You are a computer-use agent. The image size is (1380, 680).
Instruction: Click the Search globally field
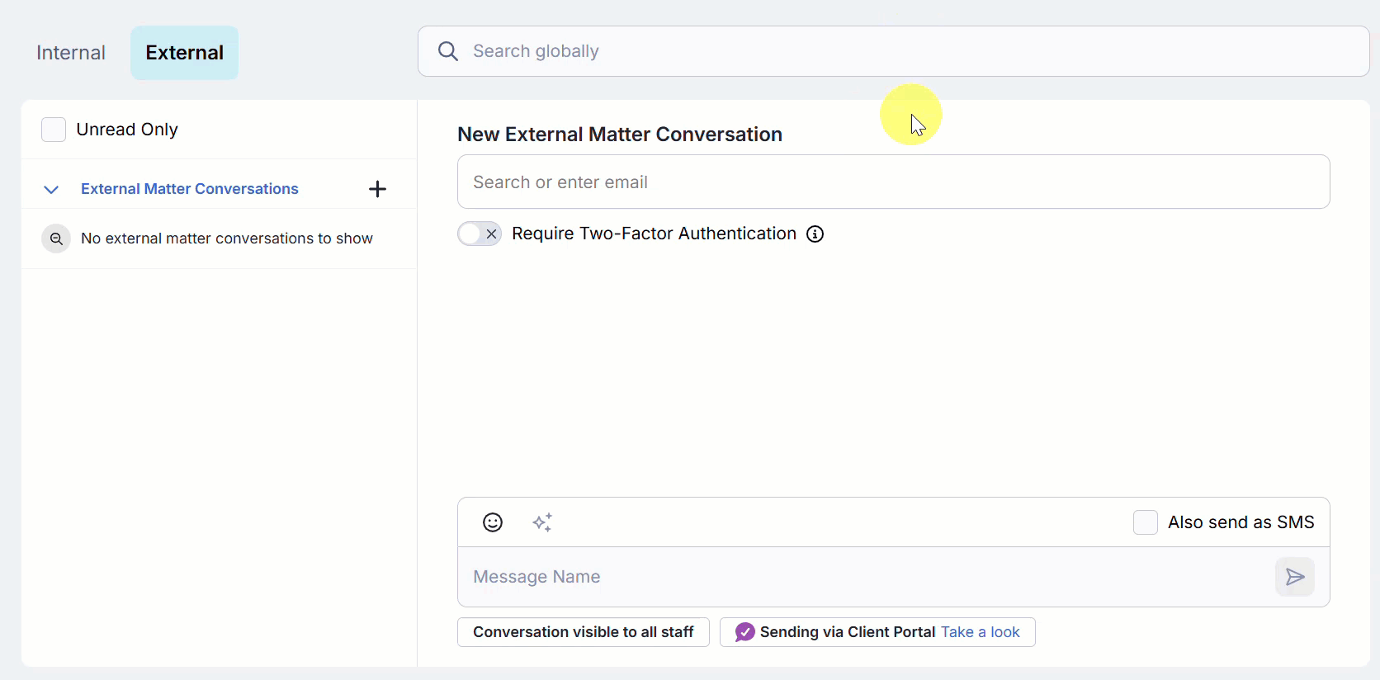point(894,51)
